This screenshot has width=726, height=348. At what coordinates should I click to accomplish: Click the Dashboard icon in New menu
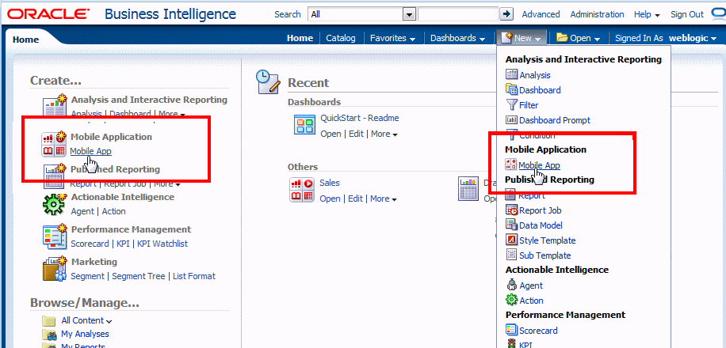[x=511, y=89]
